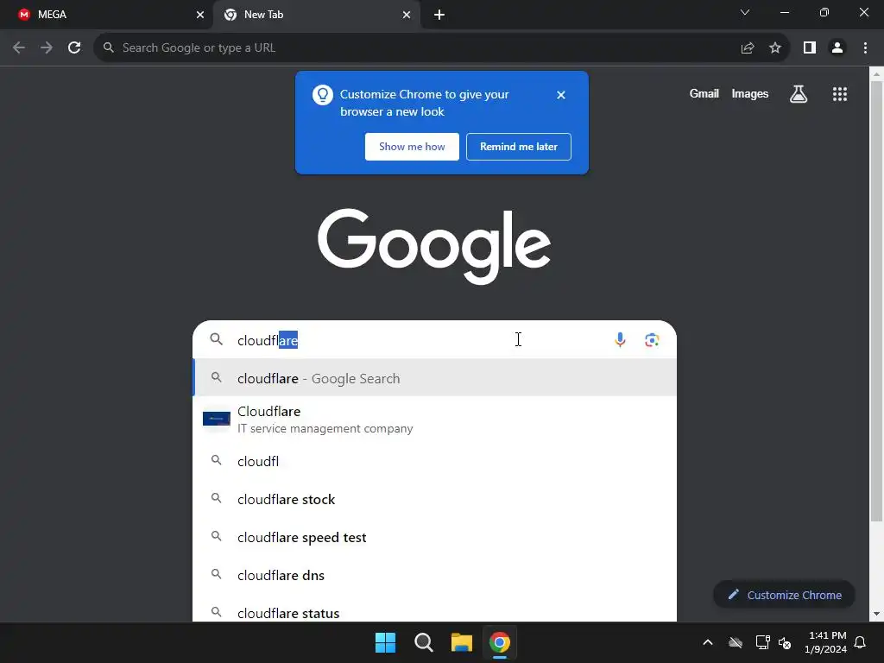This screenshot has height=663, width=884.
Task: Select the New Tab tab
Action: click(x=316, y=15)
